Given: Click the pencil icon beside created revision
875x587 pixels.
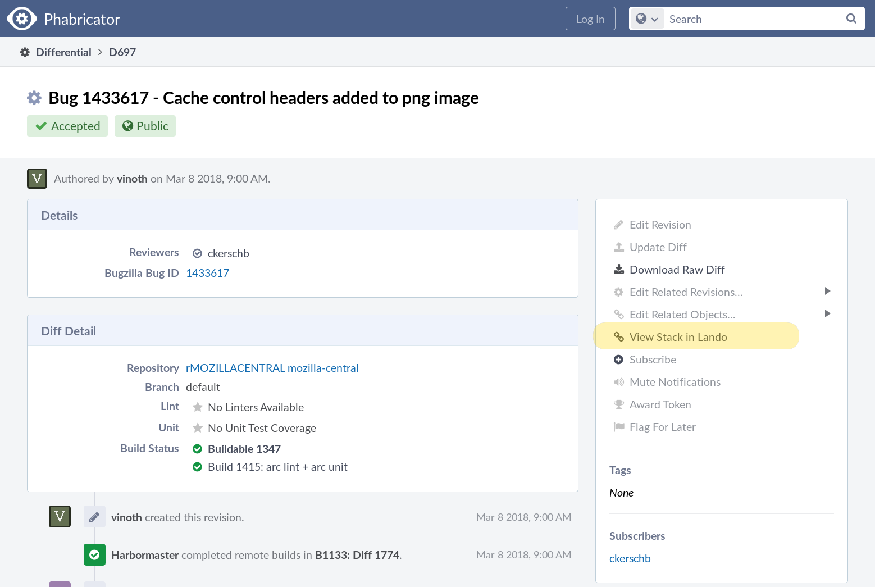Looking at the screenshot, I should (x=94, y=517).
